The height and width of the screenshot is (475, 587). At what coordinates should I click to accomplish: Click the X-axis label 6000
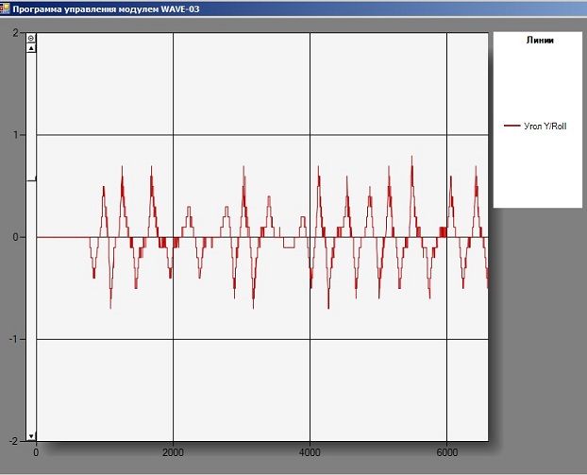click(x=447, y=452)
